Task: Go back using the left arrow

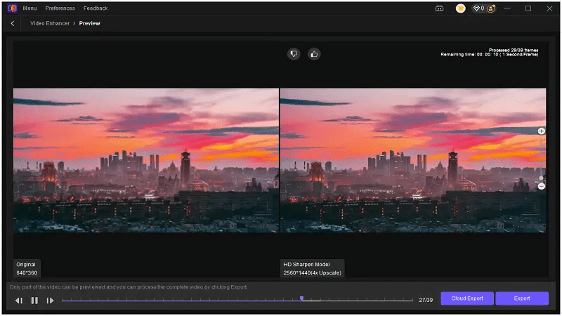Action: pyautogui.click(x=13, y=23)
